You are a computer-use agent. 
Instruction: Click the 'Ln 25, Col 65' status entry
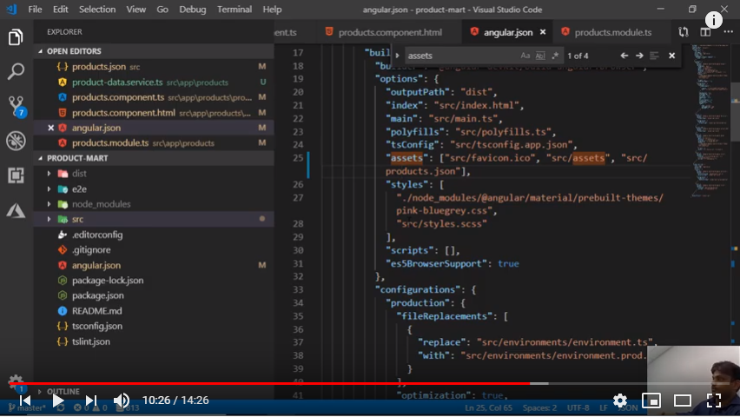point(488,408)
